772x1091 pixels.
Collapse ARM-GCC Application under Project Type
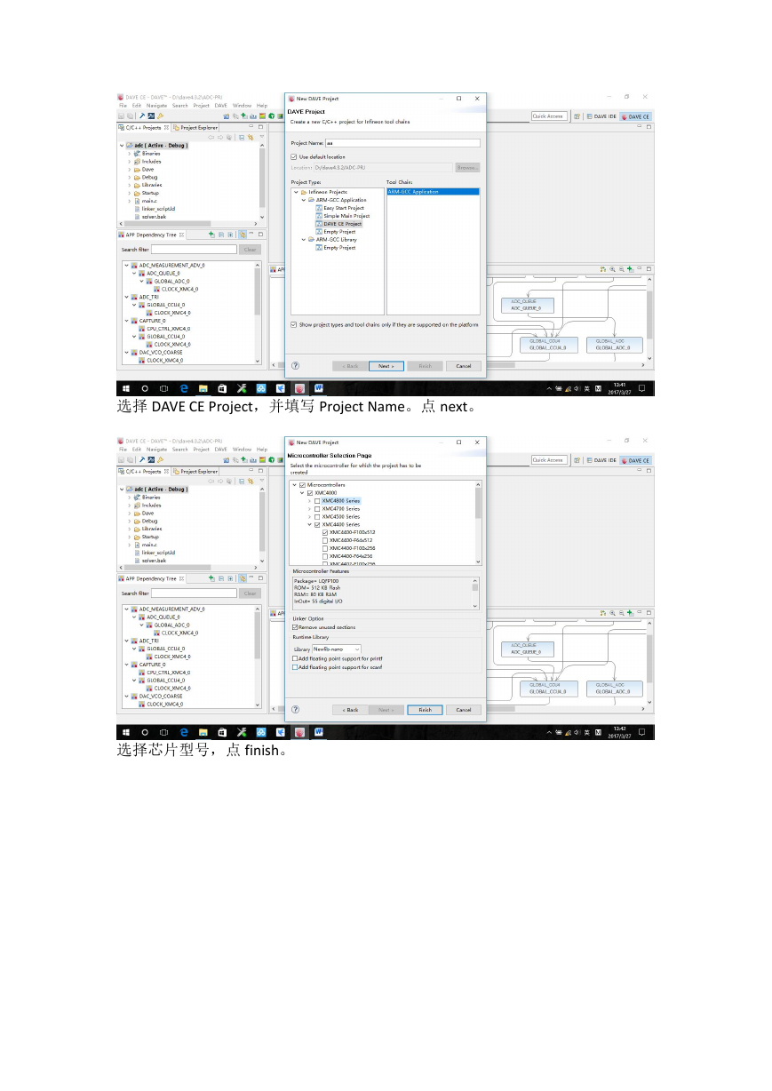[x=303, y=200]
